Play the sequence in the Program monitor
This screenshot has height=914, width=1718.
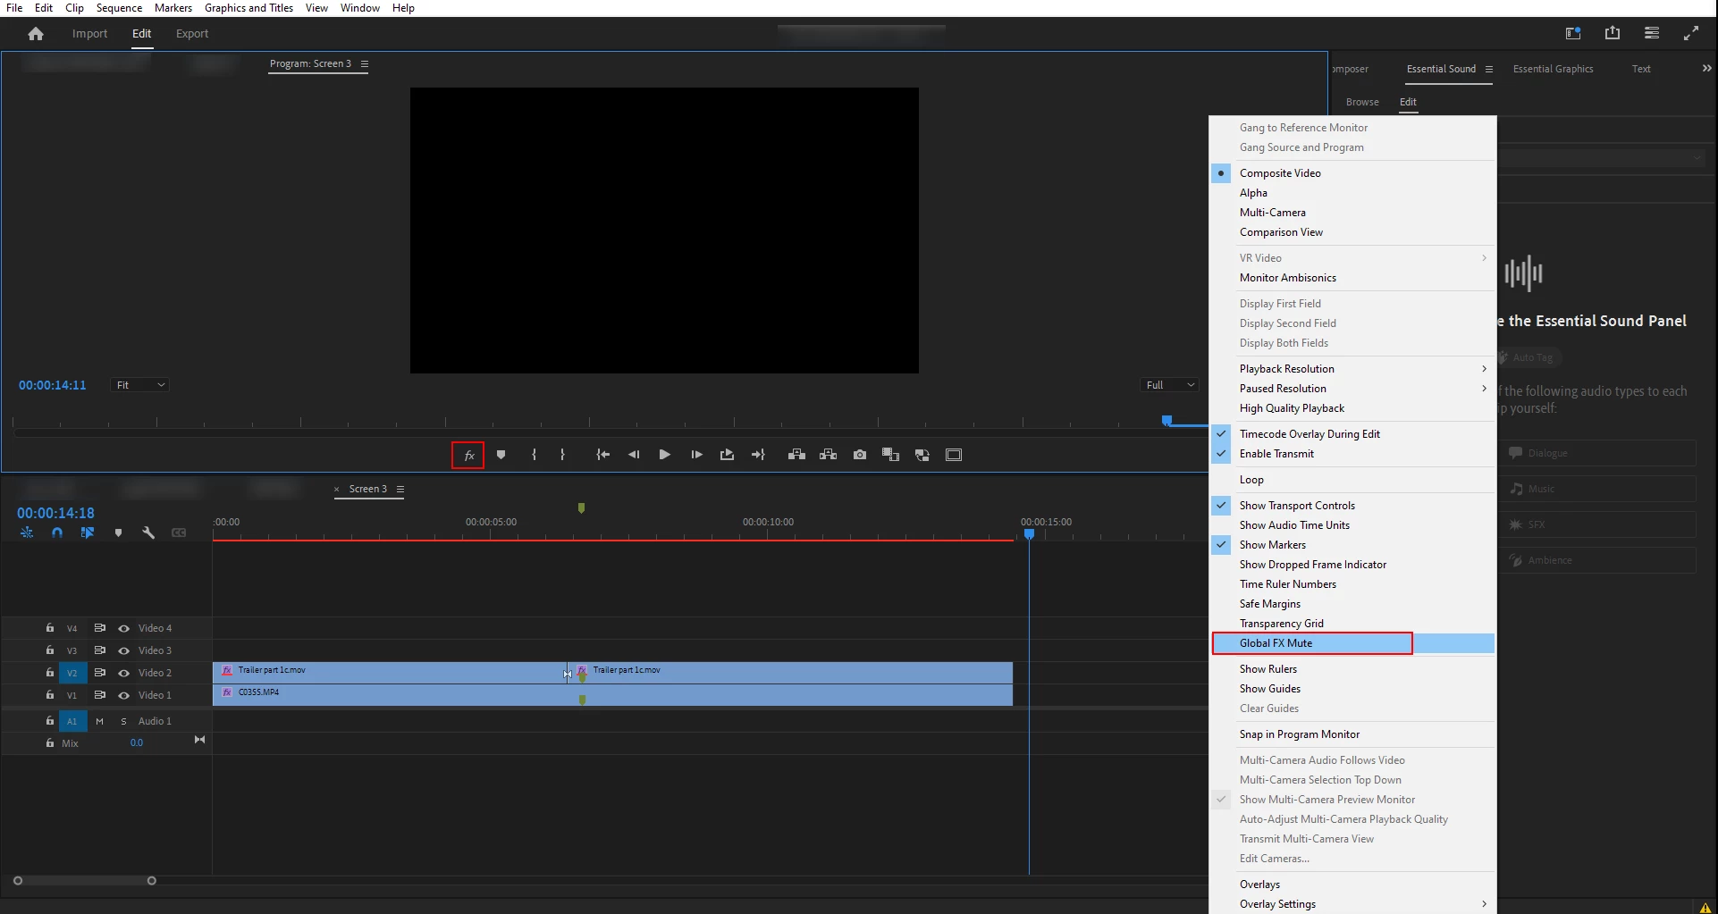(x=664, y=455)
